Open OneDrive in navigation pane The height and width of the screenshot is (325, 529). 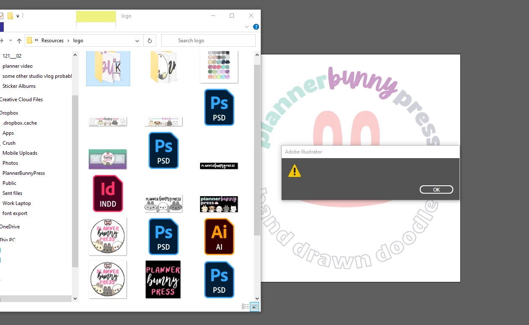tap(10, 226)
